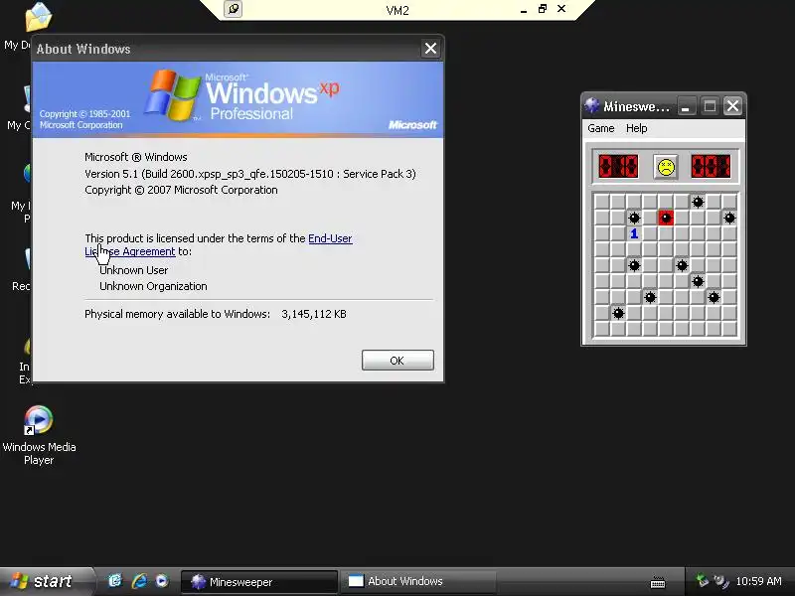Minimize the VM2 connection bar

point(524,10)
